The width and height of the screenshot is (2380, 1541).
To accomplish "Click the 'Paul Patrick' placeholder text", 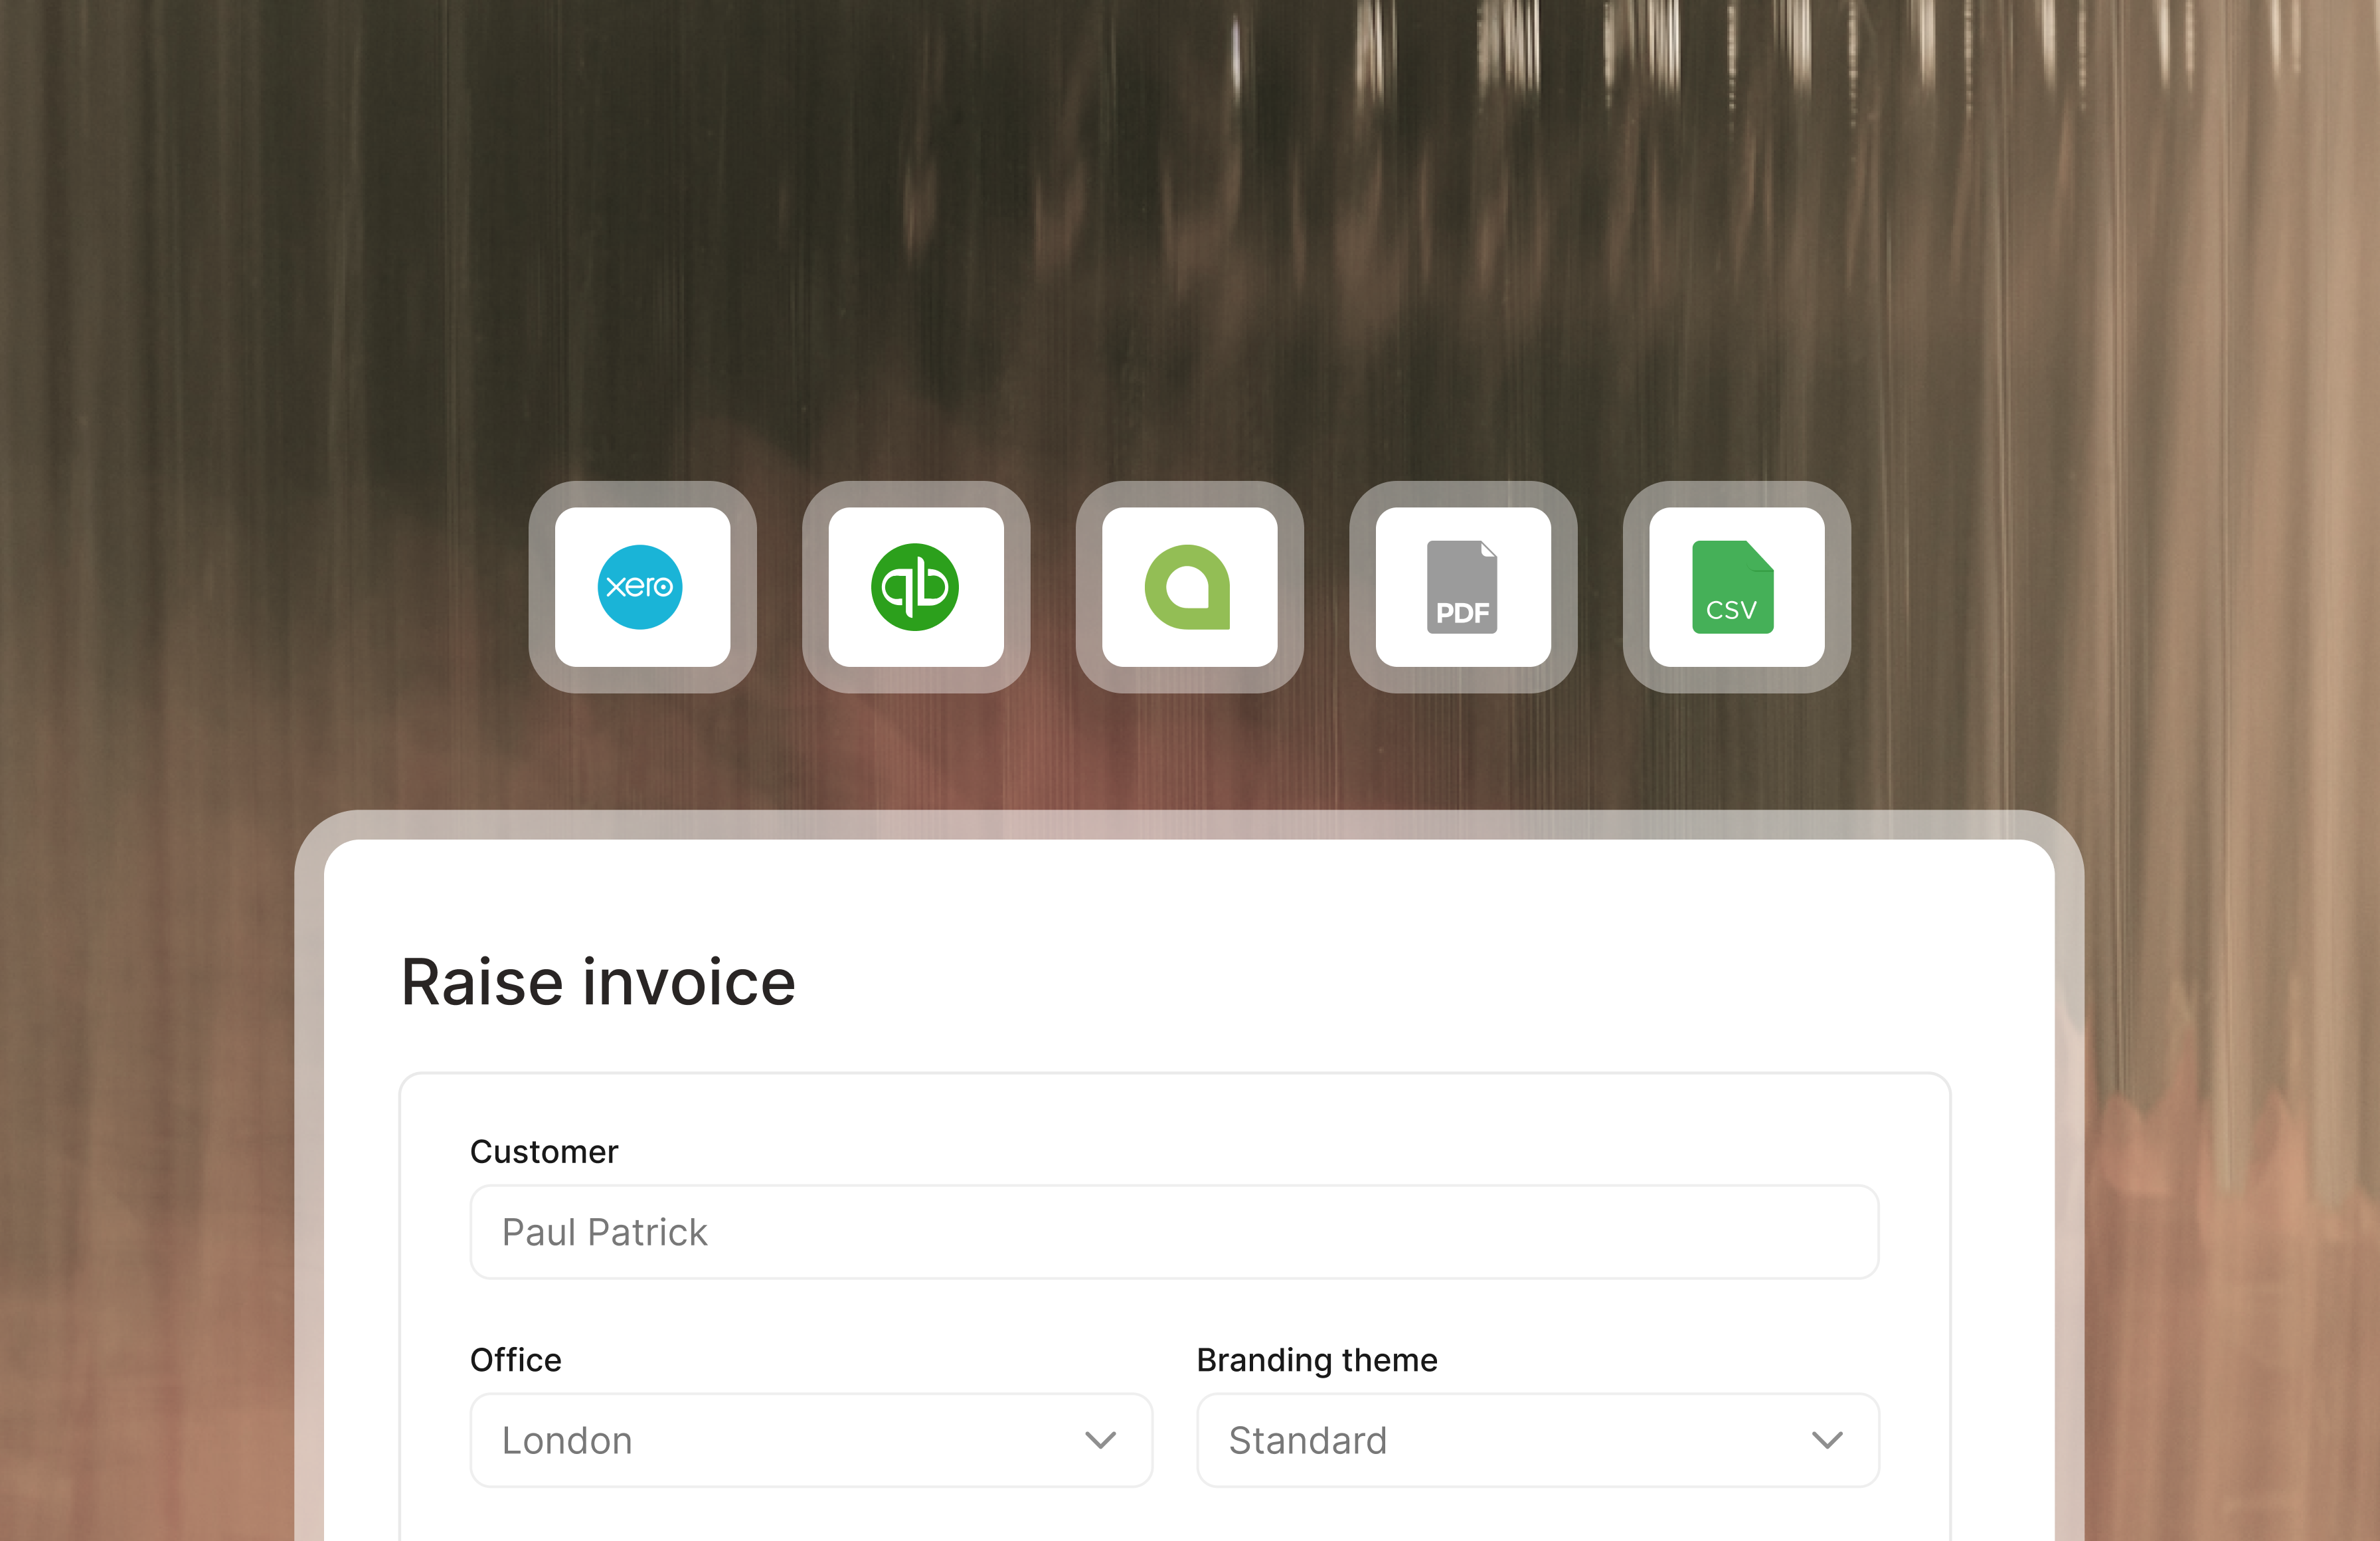I will (604, 1232).
